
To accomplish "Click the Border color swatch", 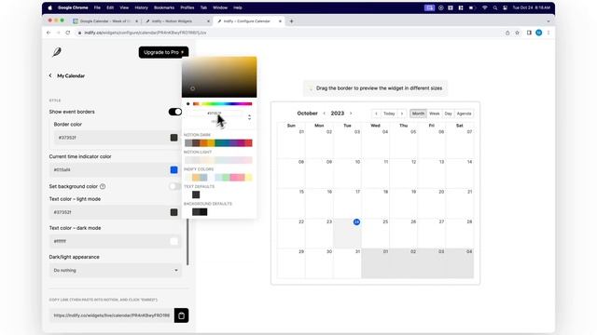I will point(174,138).
